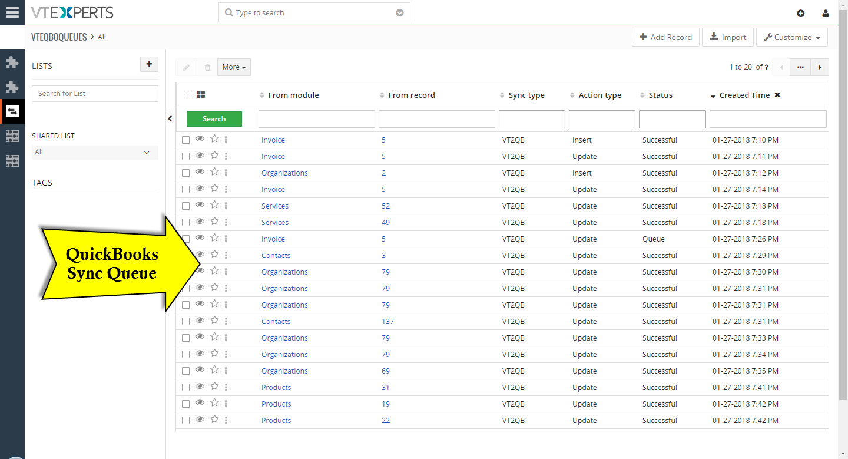Show total record count question mark
Screen dimensions: 848x459
click(766, 67)
